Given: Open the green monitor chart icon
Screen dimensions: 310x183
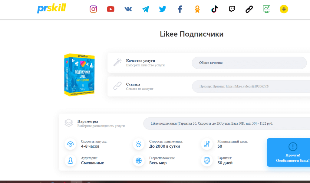Looking at the screenshot, I should [x=266, y=9].
